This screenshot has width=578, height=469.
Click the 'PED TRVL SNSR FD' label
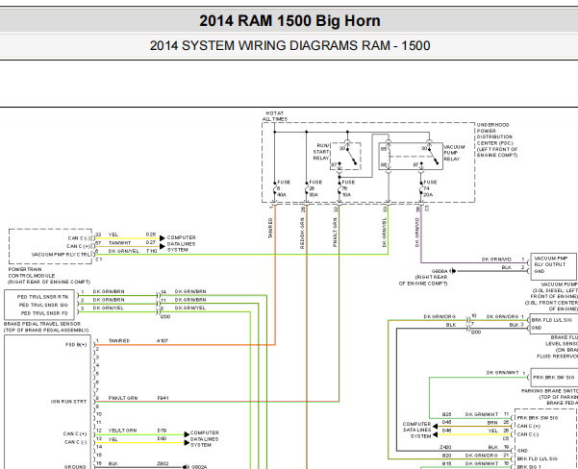tap(44, 313)
